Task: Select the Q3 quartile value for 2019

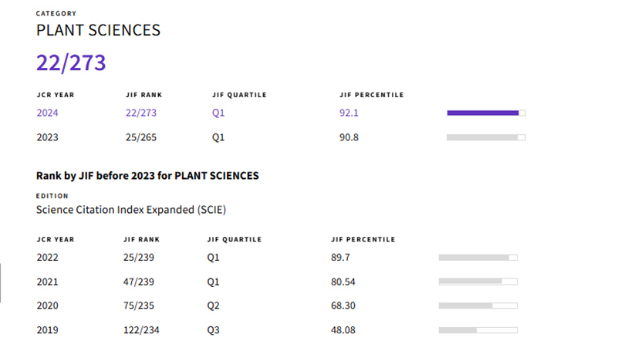Action: click(x=214, y=330)
